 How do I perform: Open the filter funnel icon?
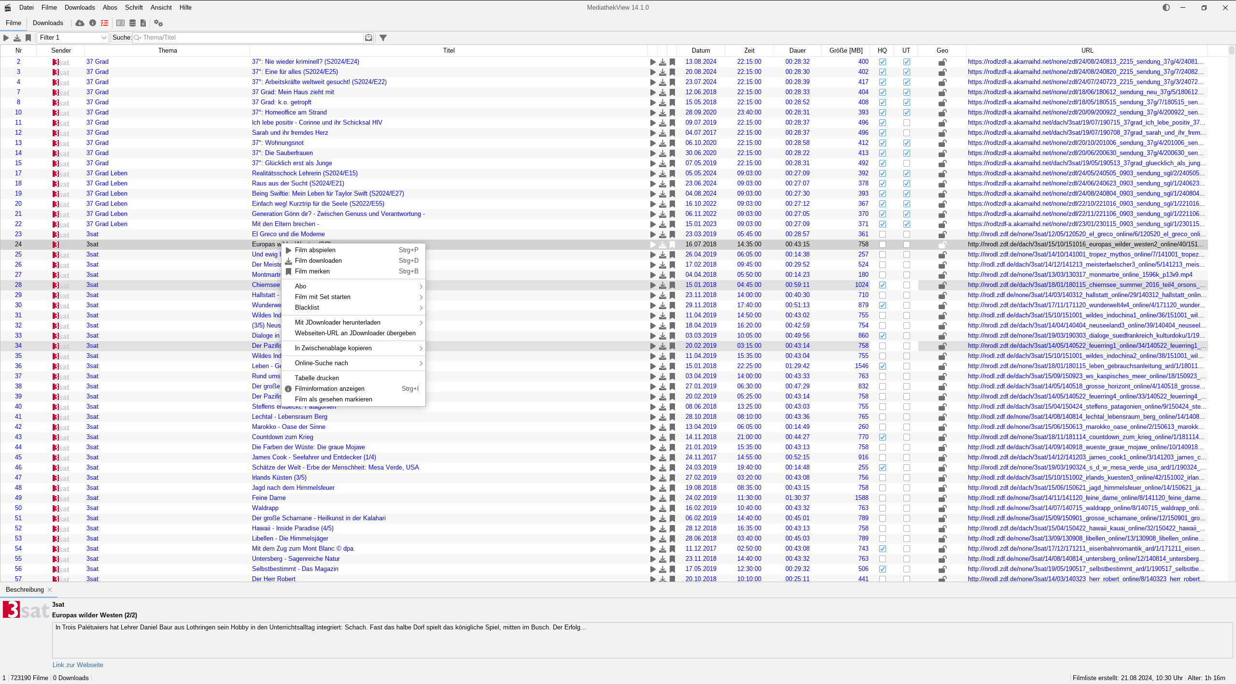tap(383, 38)
